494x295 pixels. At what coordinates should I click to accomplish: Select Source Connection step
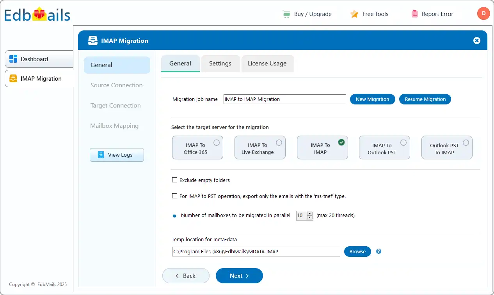[x=117, y=85]
